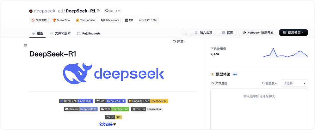Click the 重置聊天 reset chat icon

[x=263, y=83]
